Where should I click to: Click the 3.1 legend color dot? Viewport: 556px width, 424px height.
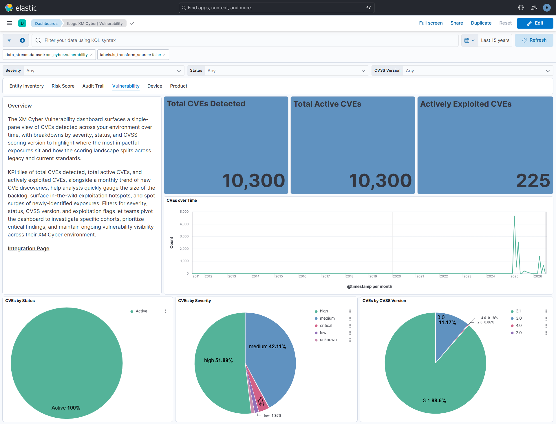pyautogui.click(x=512, y=311)
